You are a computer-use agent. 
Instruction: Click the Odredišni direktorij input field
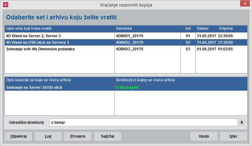click(144, 123)
